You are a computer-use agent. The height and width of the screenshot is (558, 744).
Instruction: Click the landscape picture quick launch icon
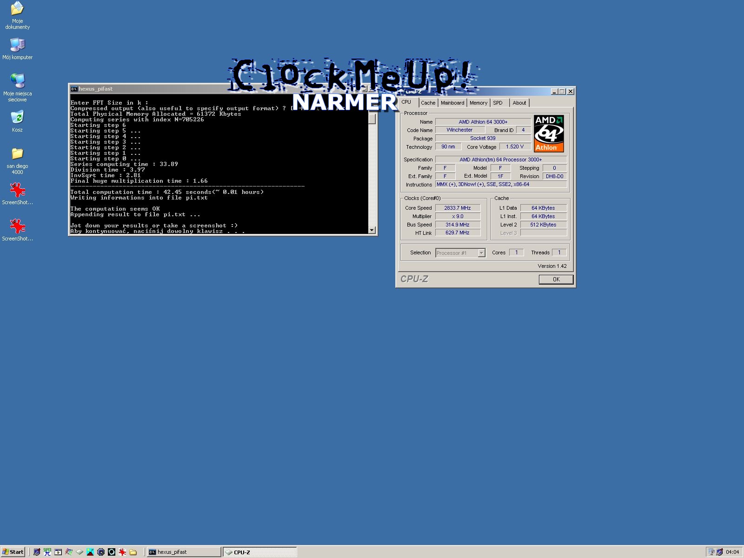click(x=90, y=552)
